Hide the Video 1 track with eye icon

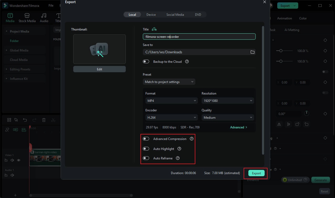[19, 160]
